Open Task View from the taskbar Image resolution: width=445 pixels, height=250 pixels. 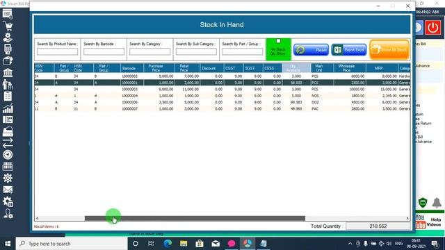click(151, 244)
